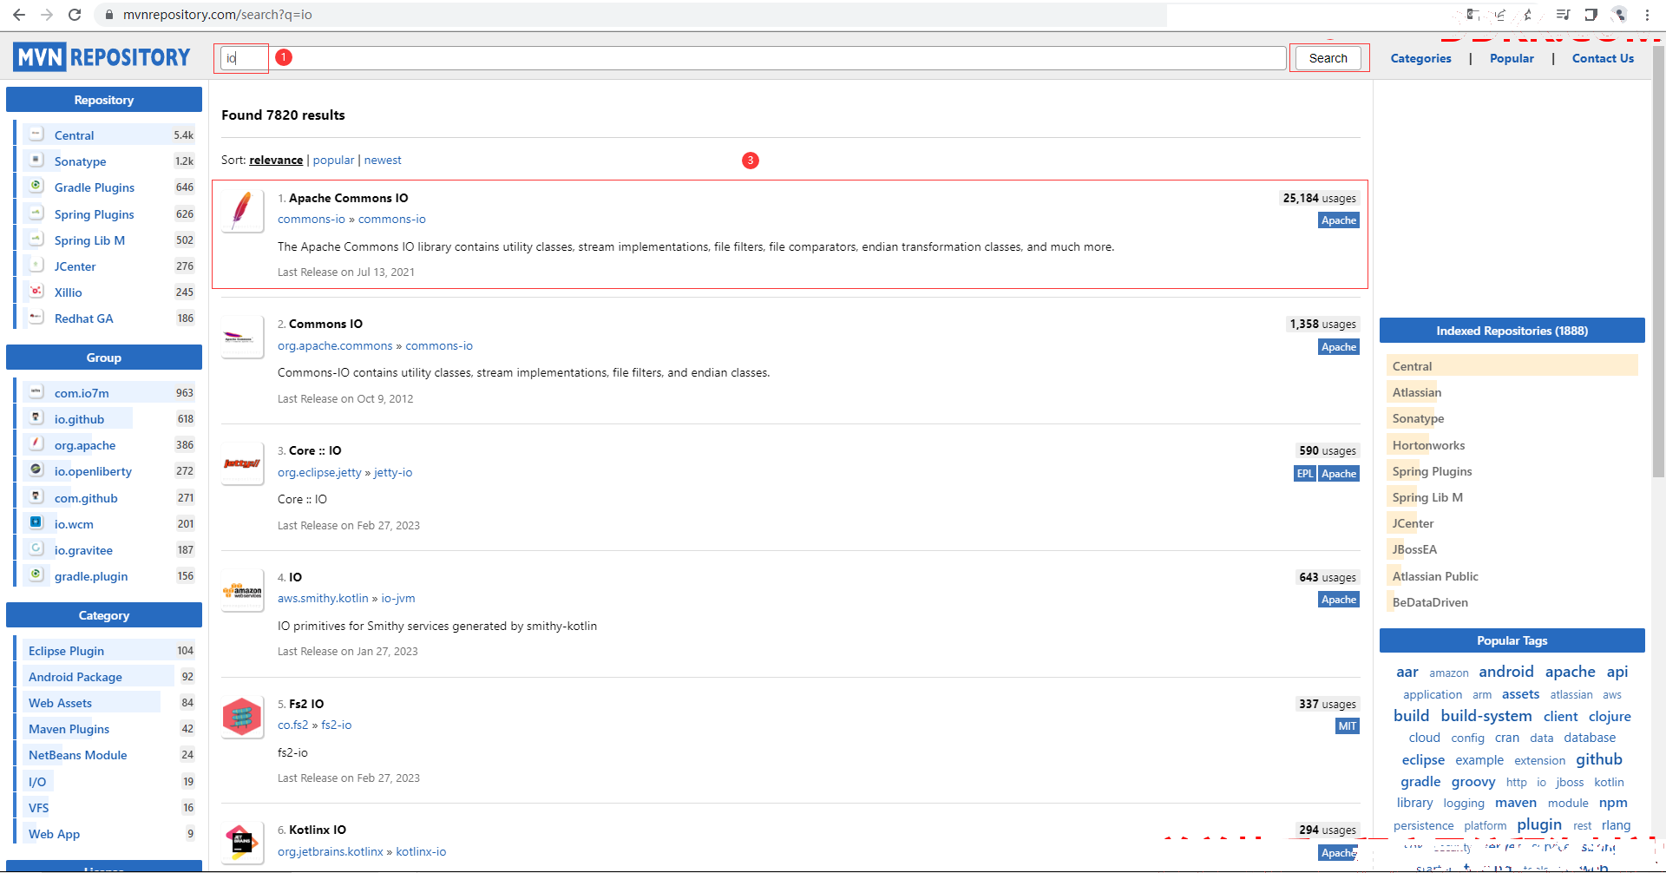
Task: Open the Popular menu link
Action: pos(1512,58)
